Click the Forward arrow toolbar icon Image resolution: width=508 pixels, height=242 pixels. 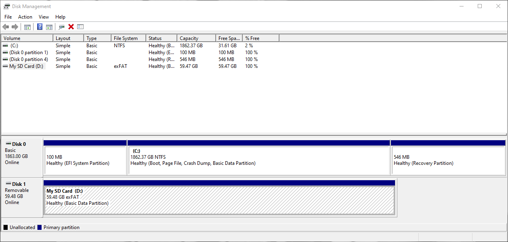click(x=15, y=27)
